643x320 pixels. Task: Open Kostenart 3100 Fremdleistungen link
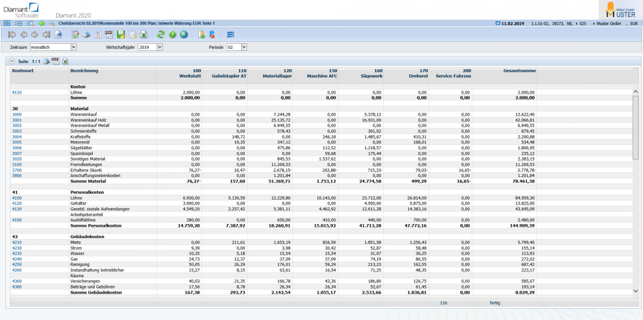pos(17,164)
